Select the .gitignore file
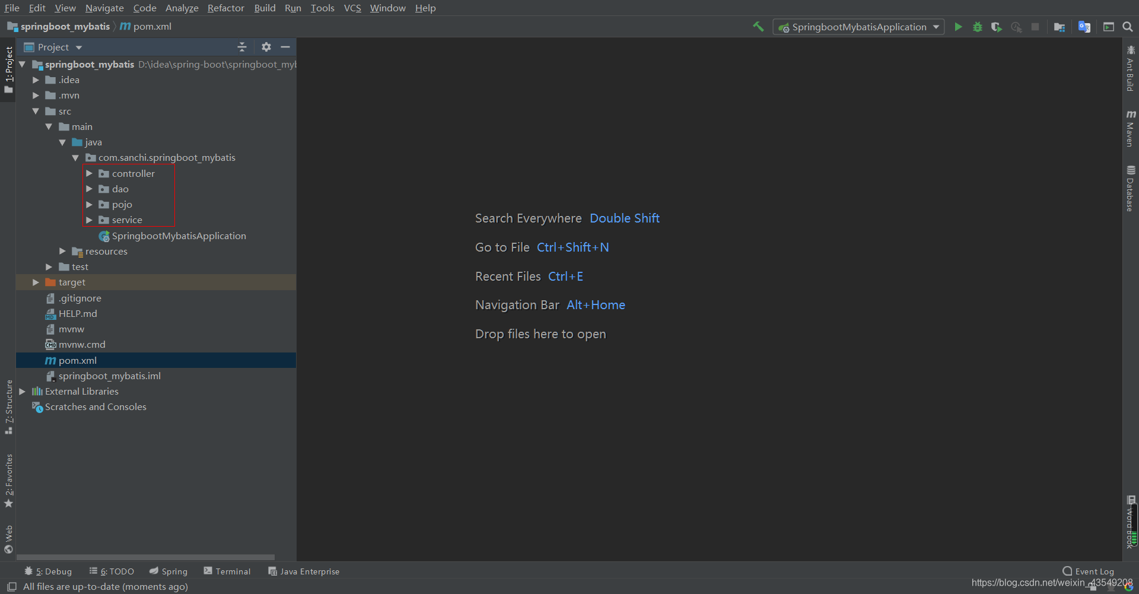 [79, 298]
